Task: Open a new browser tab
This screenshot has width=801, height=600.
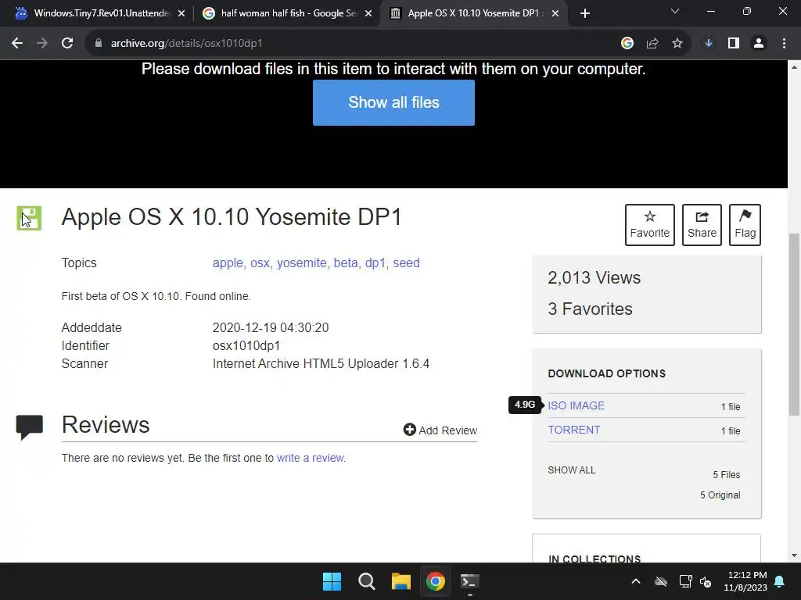Action: click(585, 13)
